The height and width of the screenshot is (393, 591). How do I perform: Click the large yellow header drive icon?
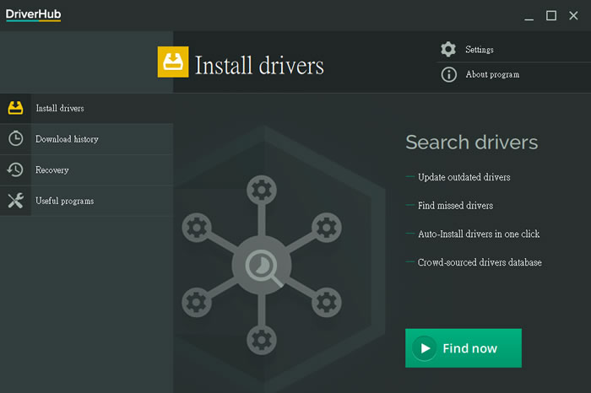pos(173,63)
